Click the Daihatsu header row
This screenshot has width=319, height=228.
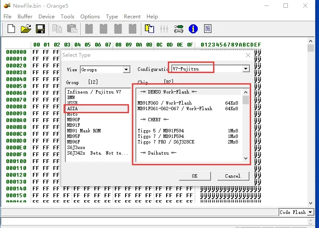pos(189,153)
